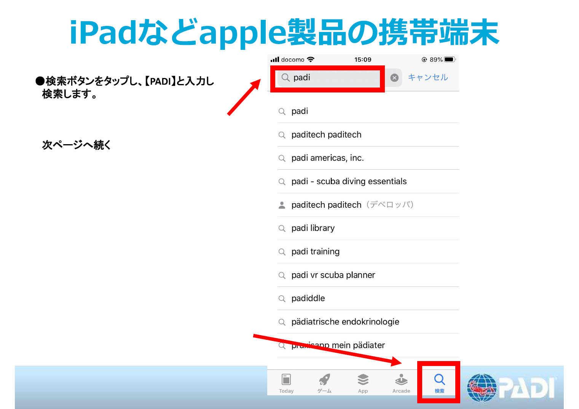Tap the Wi-Fi icon in status bar
579x409 pixels.
pyautogui.click(x=311, y=59)
